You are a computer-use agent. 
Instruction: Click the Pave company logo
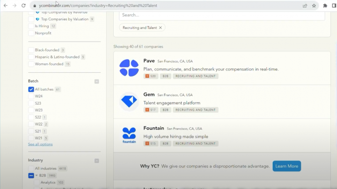(x=129, y=68)
